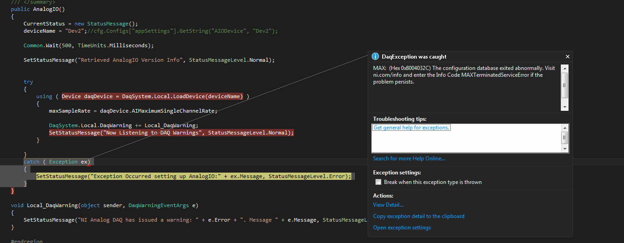Click exception message scrollbar up arrow
This screenshot has height=243, width=624.
[x=565, y=68]
